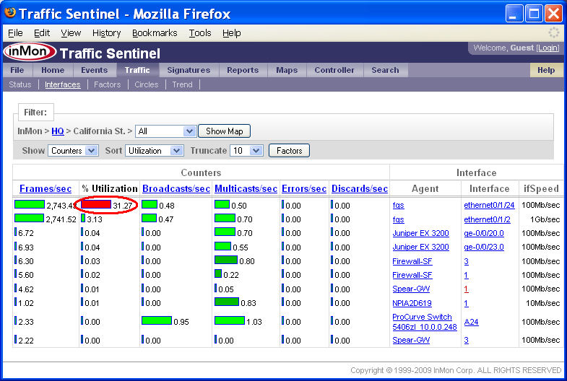Click the inMon logo
Viewport: 567px width, 381px height.
click(30, 52)
